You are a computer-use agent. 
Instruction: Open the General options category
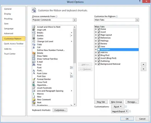pos(8,9)
